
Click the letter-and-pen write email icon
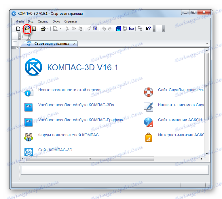pyautogui.click(x=149, y=107)
